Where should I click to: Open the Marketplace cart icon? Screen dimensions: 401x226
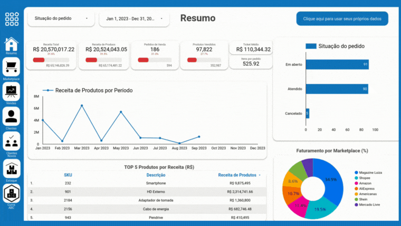coord(11,67)
